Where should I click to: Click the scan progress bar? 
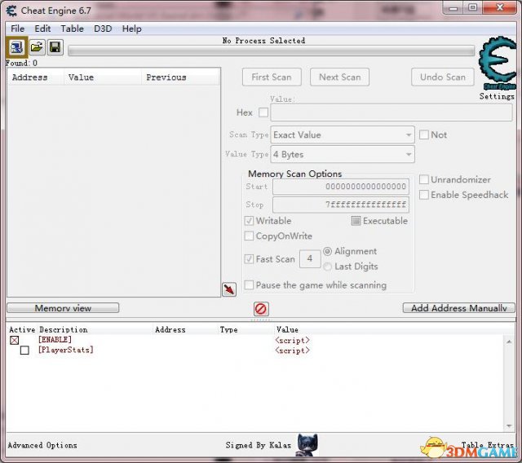[272, 51]
